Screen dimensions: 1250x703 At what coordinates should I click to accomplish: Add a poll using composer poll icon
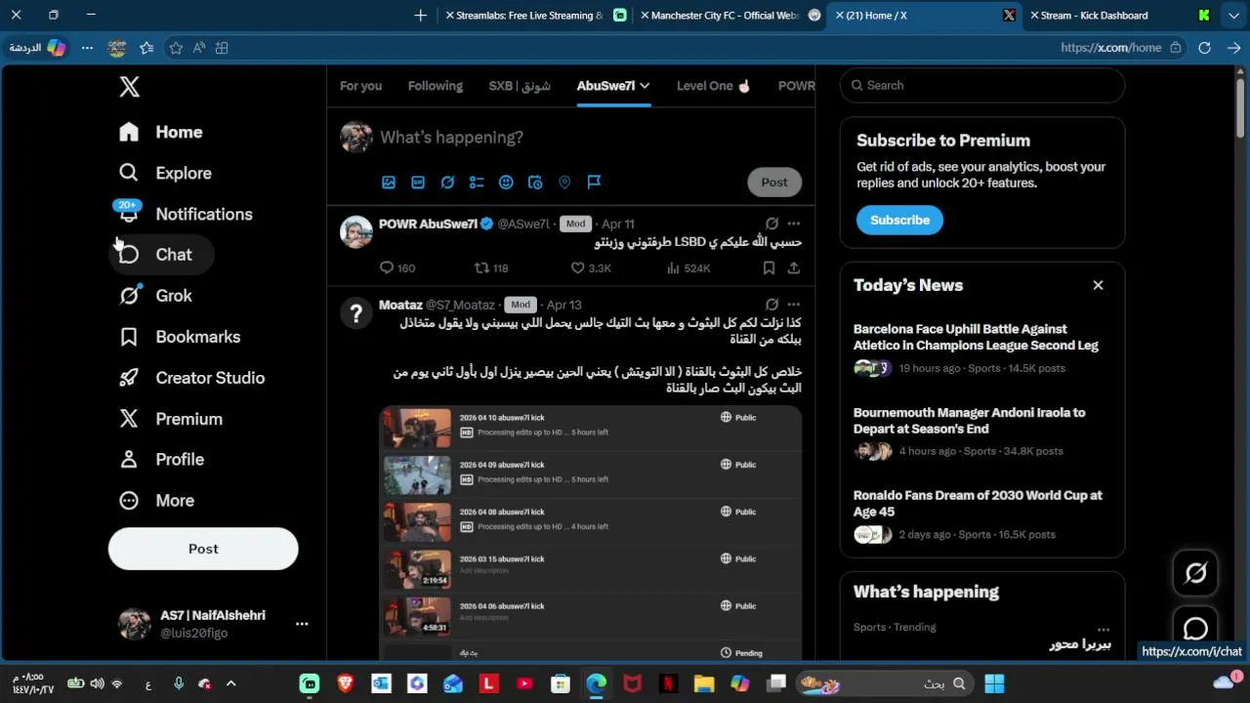click(477, 183)
